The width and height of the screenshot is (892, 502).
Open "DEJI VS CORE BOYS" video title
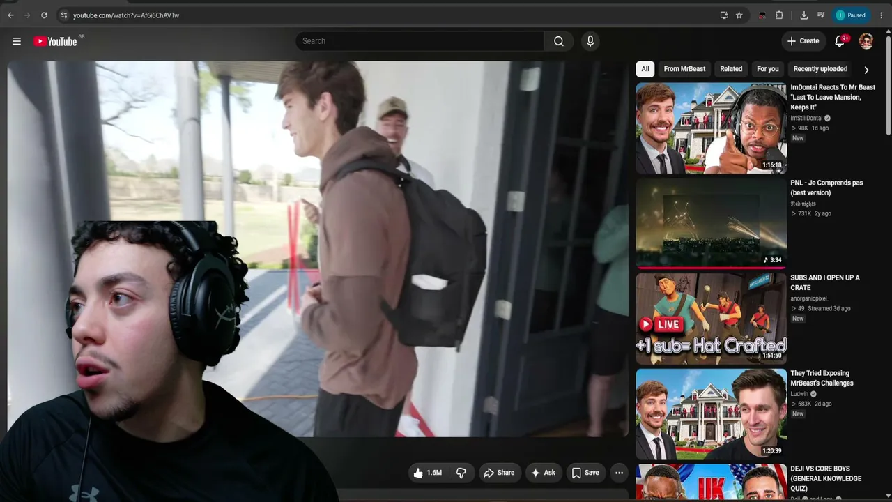coord(826,478)
